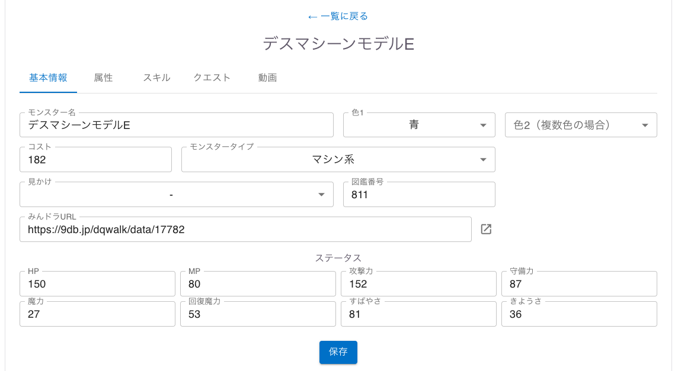
Task: Click the 図鑑番号 field
Action: (x=418, y=195)
